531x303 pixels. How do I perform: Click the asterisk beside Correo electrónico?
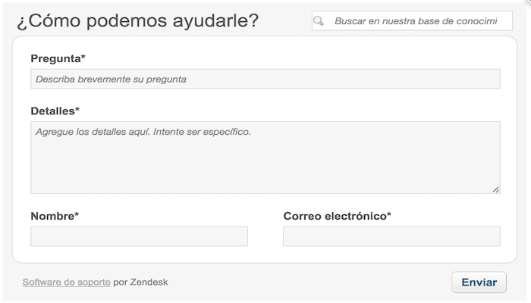(389, 214)
